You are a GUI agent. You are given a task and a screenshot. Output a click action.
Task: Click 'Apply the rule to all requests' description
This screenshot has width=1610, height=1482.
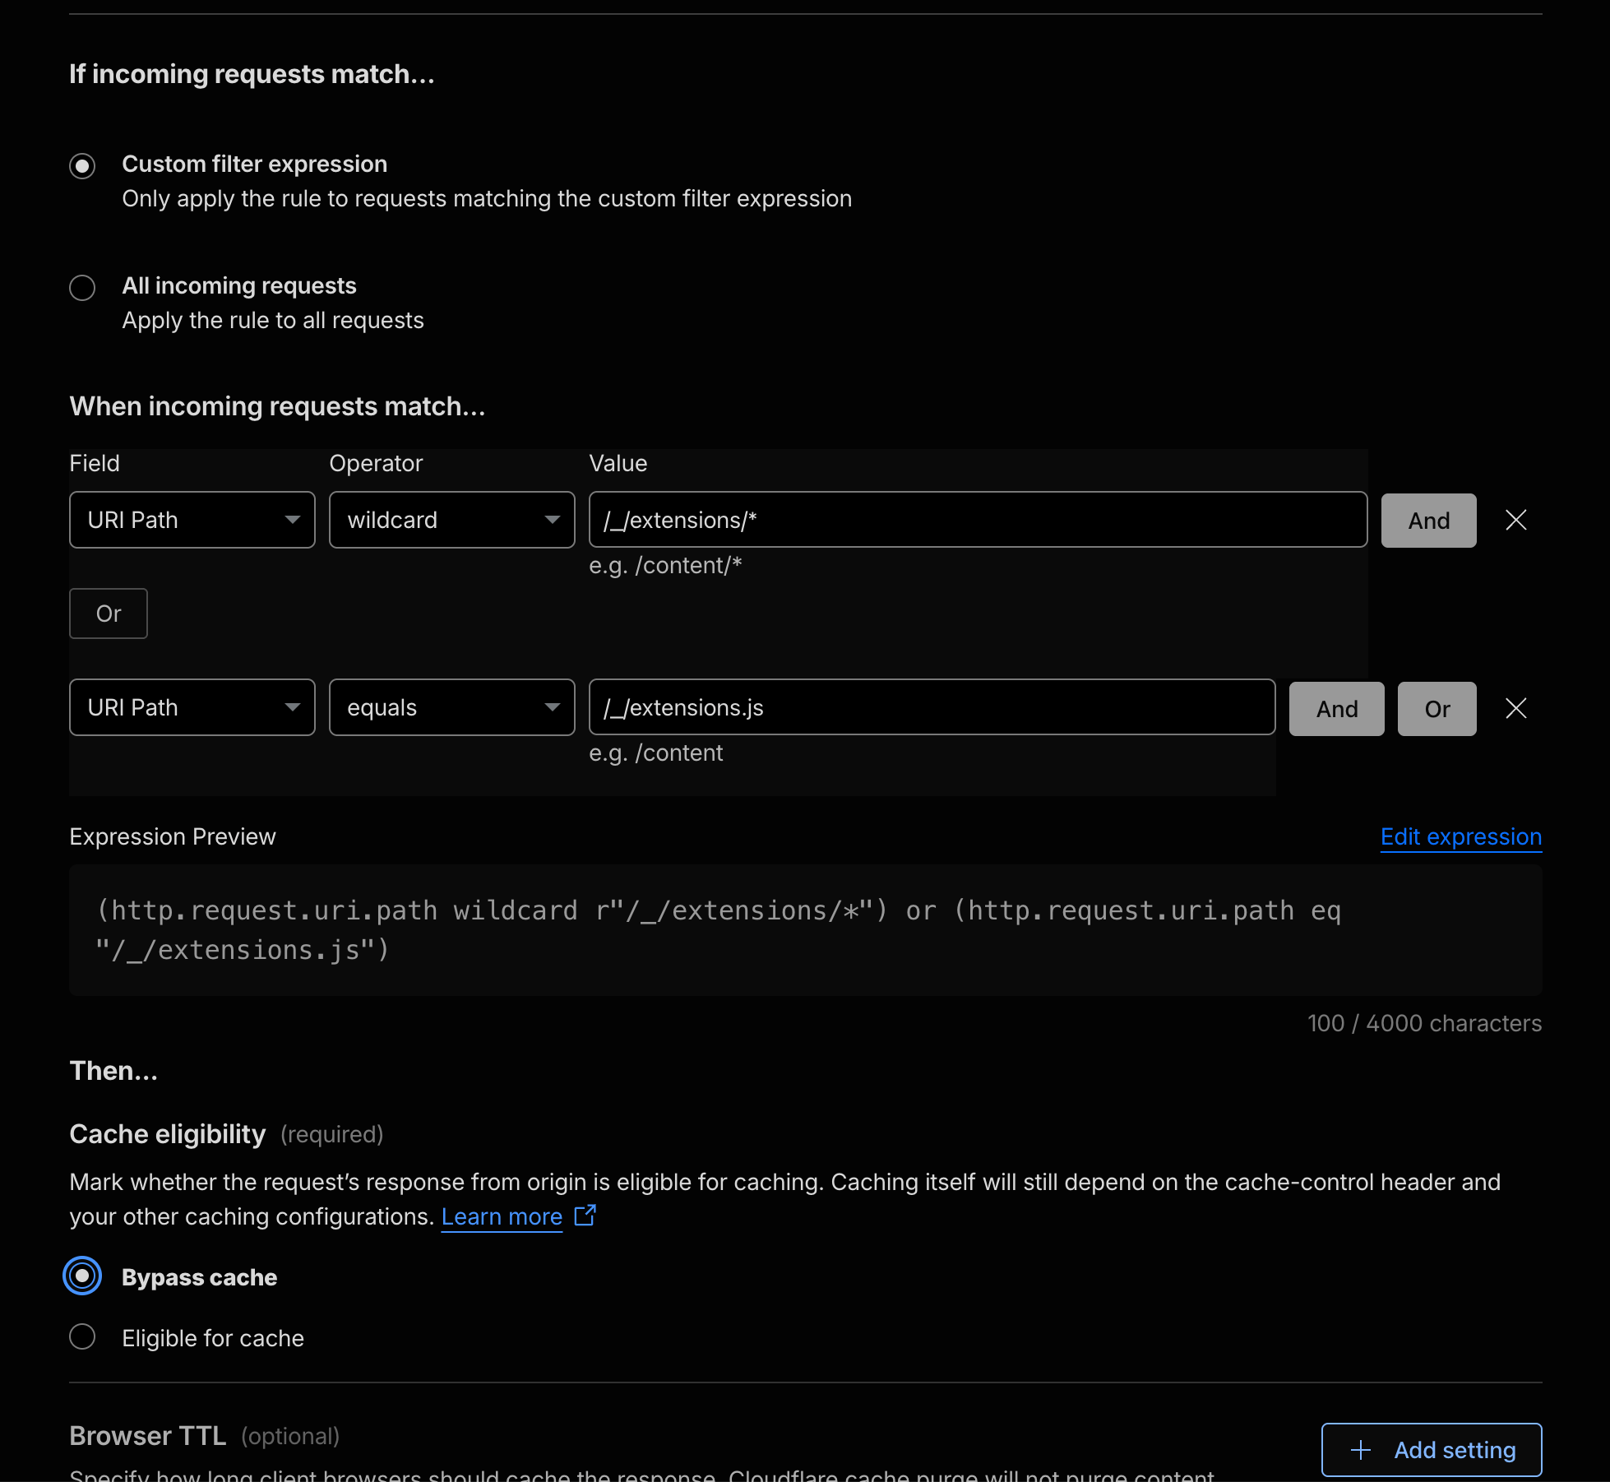[x=273, y=321]
